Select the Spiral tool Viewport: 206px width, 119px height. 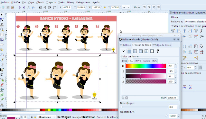(x=2, y=55)
